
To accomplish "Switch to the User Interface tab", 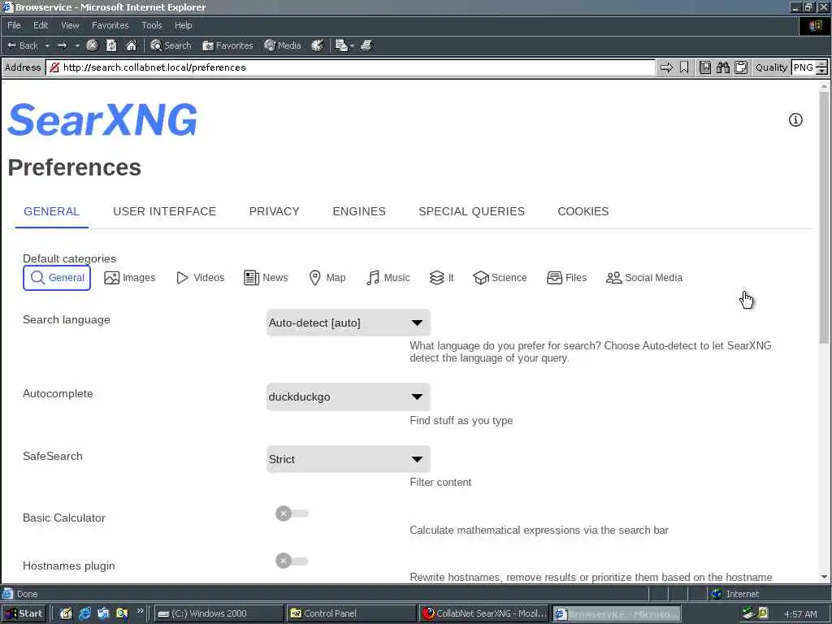I will [x=164, y=211].
